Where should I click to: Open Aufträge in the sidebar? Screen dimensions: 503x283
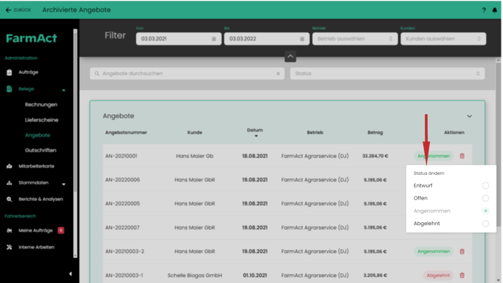pyautogui.click(x=29, y=72)
